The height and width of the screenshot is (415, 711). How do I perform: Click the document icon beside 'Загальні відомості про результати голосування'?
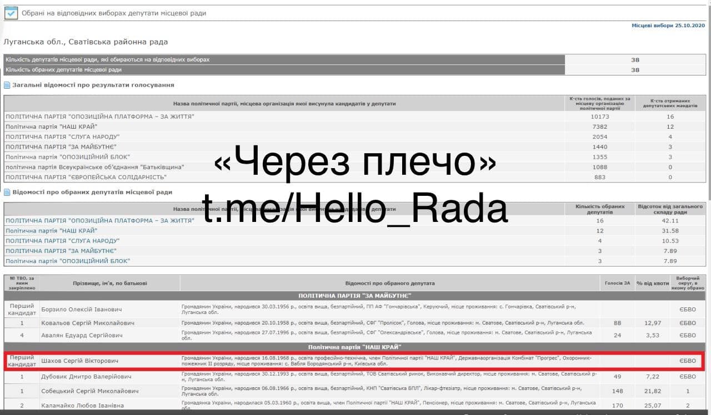coord(7,85)
